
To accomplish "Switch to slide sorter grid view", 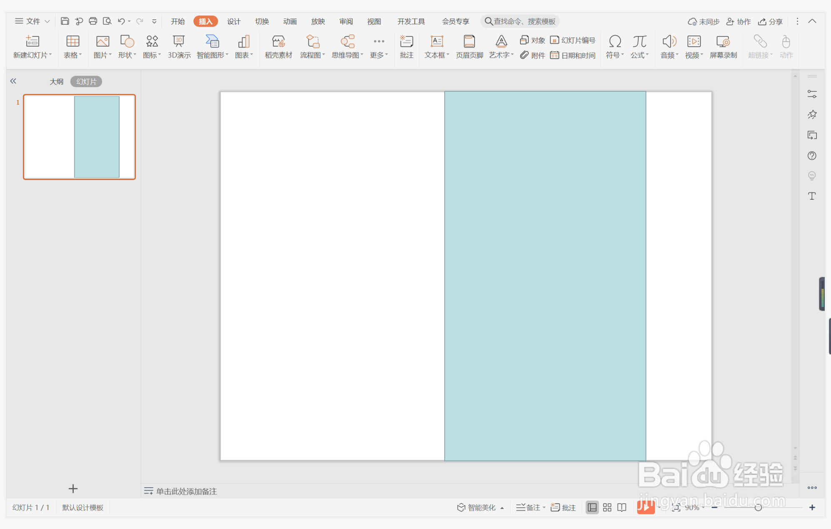I will (x=607, y=507).
